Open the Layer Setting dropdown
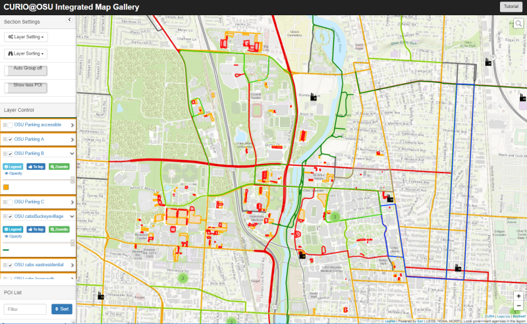 [26, 37]
